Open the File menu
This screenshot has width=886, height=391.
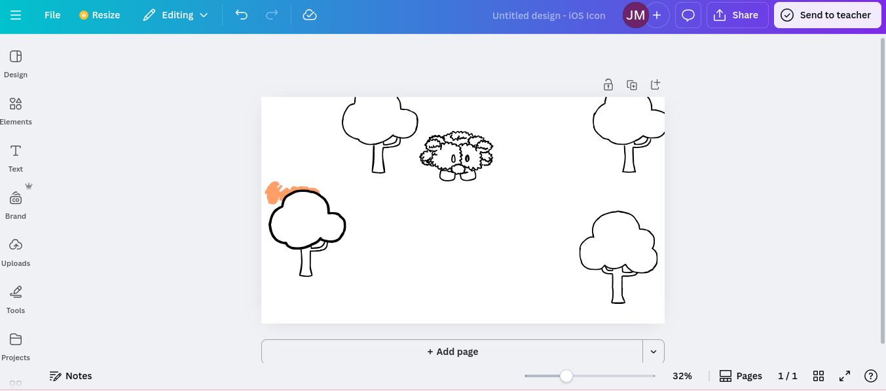coord(52,15)
